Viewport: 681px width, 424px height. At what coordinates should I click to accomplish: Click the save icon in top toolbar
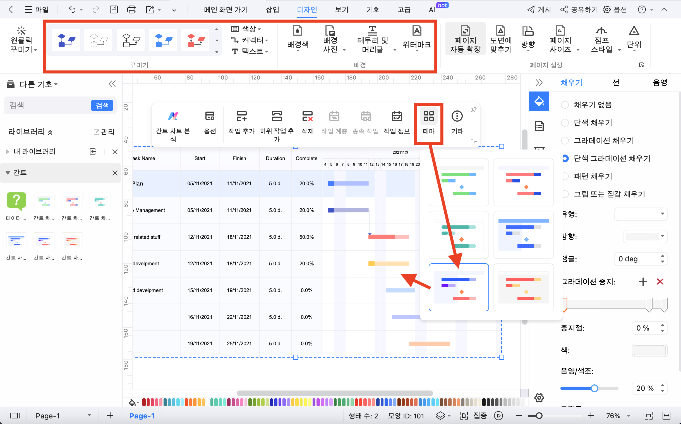(114, 9)
